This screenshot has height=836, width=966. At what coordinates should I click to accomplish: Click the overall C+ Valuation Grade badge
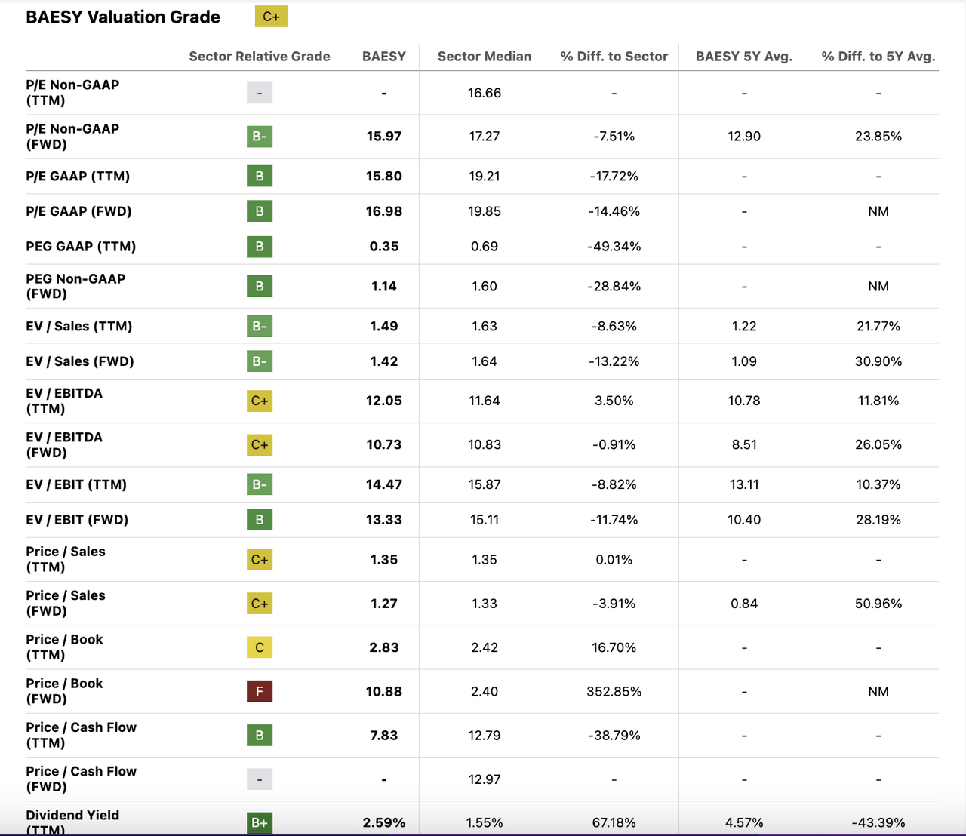pos(271,17)
